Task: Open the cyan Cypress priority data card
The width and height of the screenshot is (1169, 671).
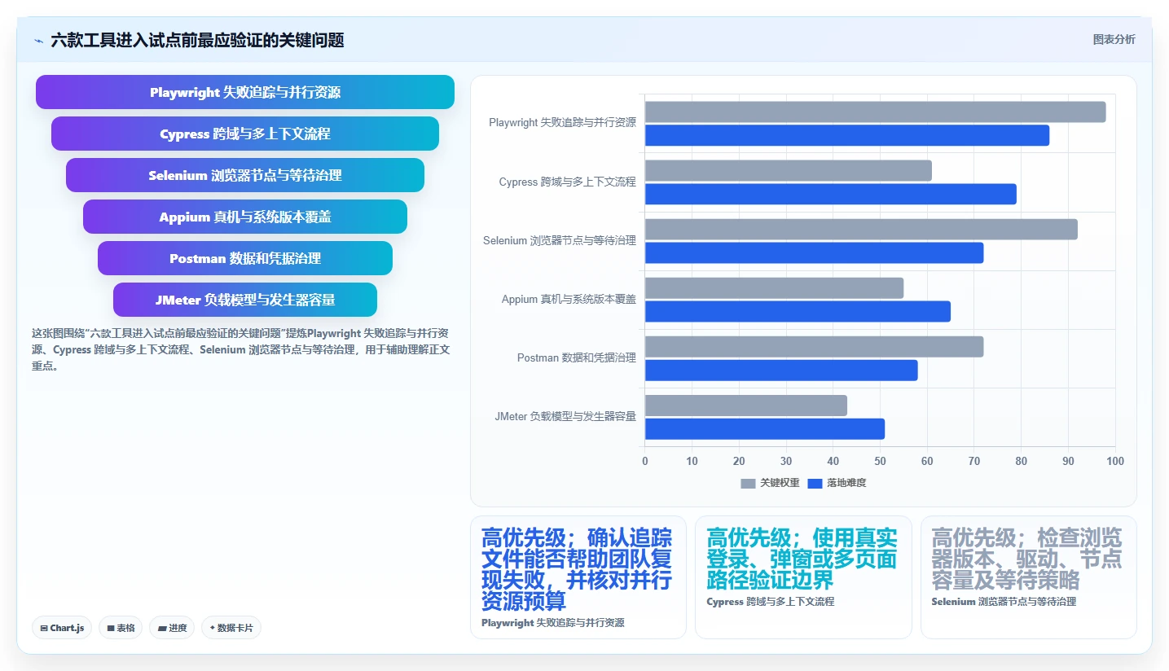Action: point(803,577)
